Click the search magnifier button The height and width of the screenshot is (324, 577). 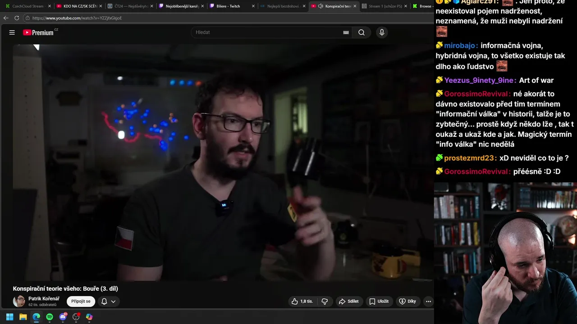coord(362,32)
